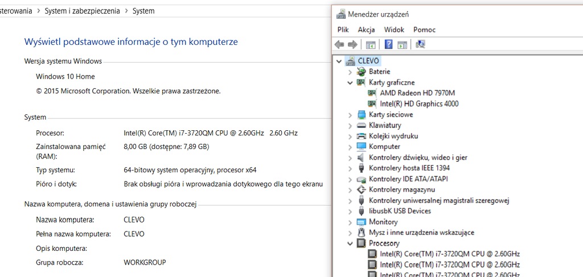This screenshot has height=277, width=583.
Task: Collapse the CLEVO root node
Action: click(339, 61)
